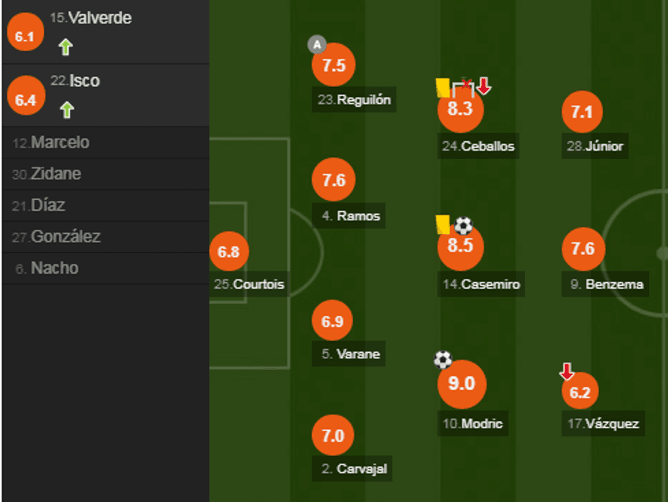Open Benzema's player name label
Screen dimensions: 668x502
click(x=607, y=284)
